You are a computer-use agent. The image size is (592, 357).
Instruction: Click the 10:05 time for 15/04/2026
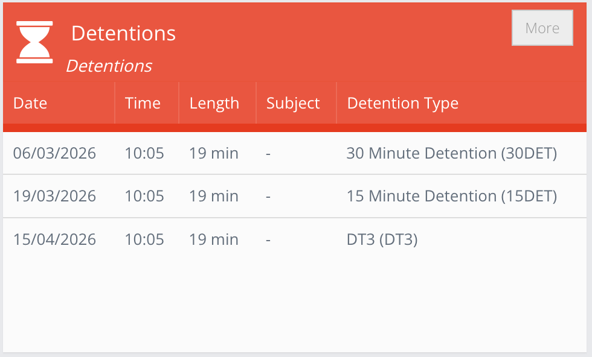pos(144,239)
